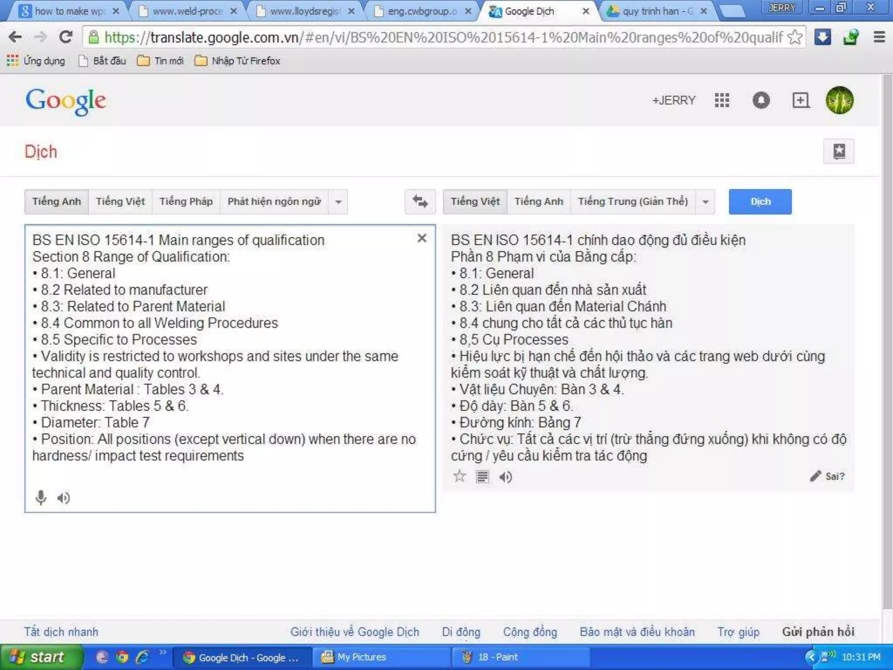Expand the target language dropdown arrow
Viewport: 893px width, 670px height.
click(706, 202)
